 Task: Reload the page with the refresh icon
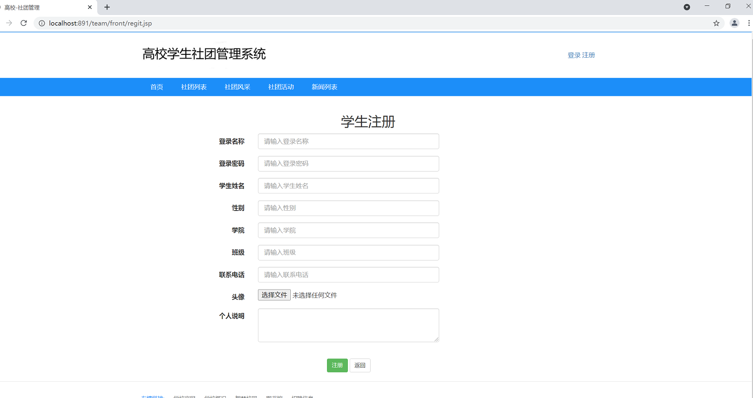pos(24,23)
